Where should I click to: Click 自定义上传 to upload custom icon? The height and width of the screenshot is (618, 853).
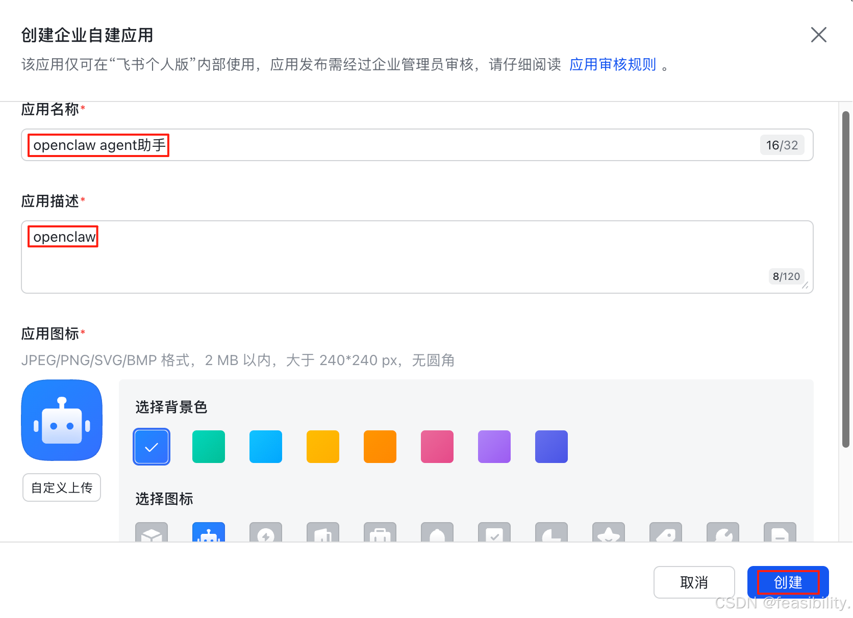coord(61,487)
